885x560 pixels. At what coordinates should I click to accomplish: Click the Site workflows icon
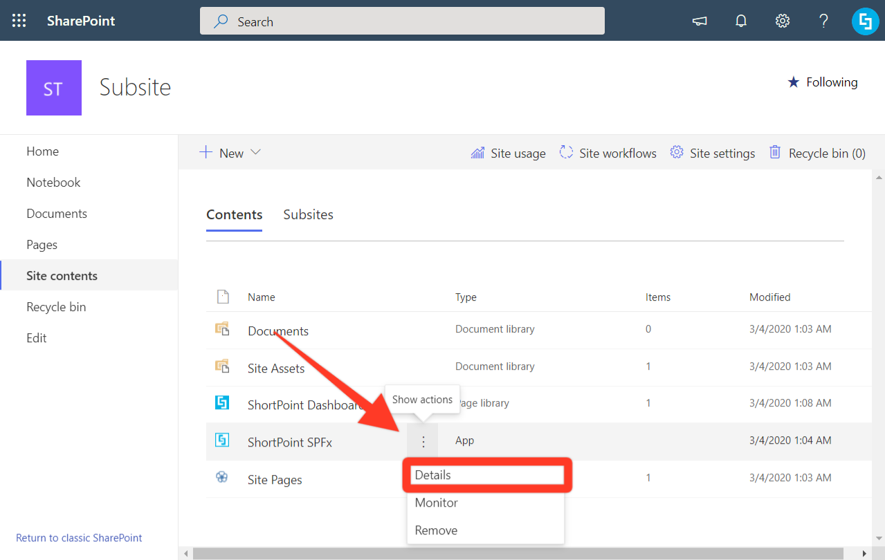tap(567, 152)
